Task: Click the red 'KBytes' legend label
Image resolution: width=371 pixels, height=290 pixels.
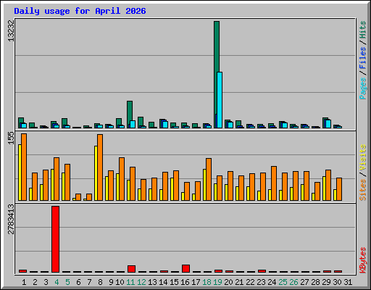Action: [x=362, y=260]
